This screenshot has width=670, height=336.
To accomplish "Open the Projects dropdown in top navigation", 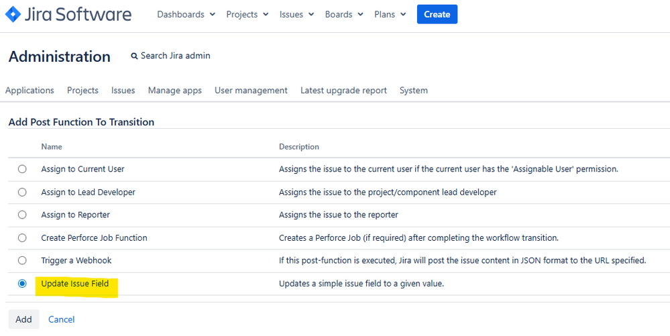I will 247,14.
